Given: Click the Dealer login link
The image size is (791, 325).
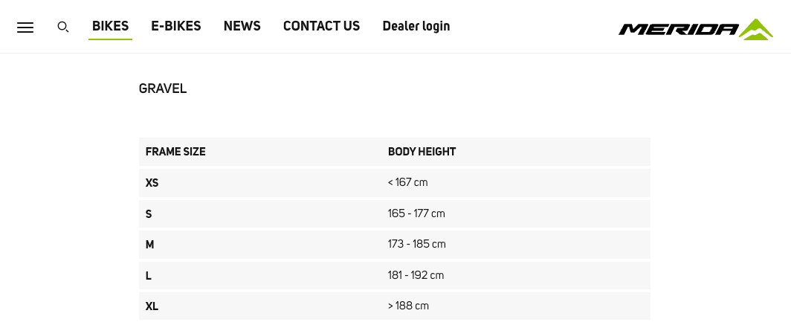Looking at the screenshot, I should coord(416,26).
